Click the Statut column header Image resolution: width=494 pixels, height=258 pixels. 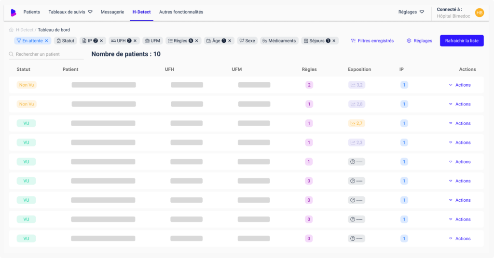pos(23,69)
